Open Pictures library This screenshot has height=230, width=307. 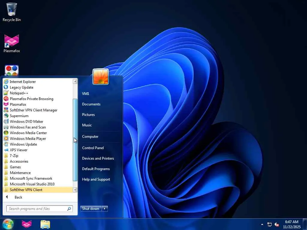coord(88,115)
